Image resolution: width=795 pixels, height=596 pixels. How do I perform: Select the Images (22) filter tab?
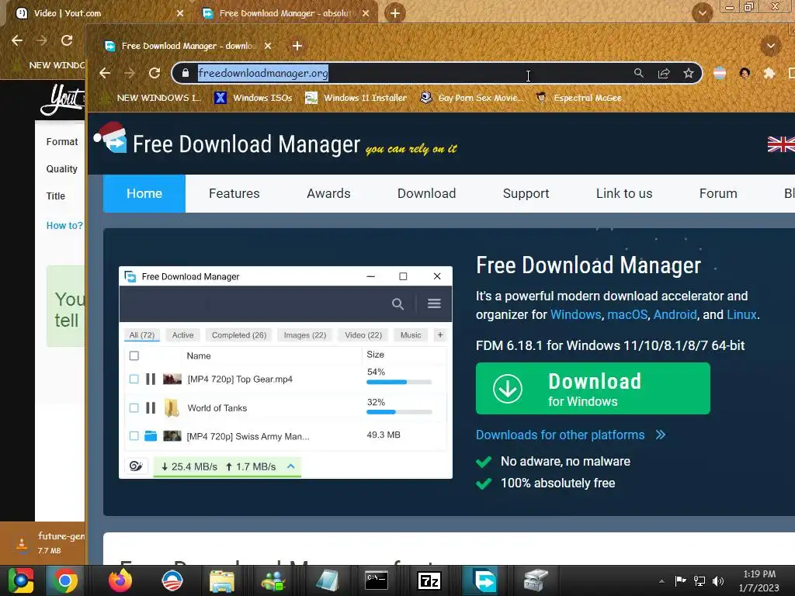tap(304, 335)
